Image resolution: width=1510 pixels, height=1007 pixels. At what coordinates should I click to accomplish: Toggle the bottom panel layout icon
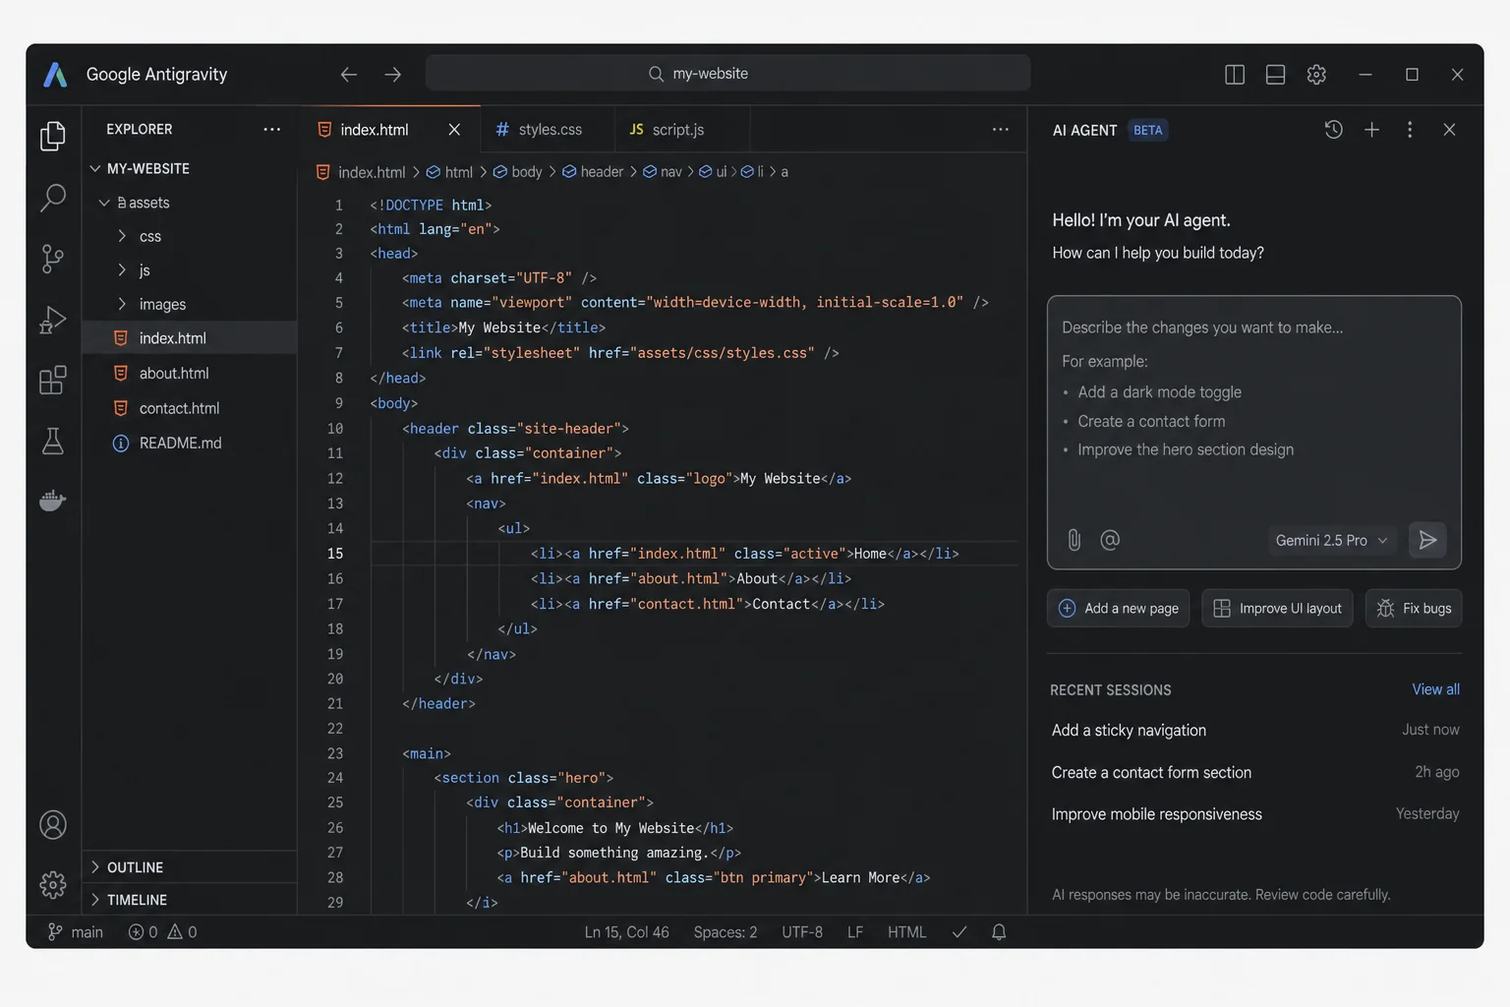pyautogui.click(x=1275, y=75)
